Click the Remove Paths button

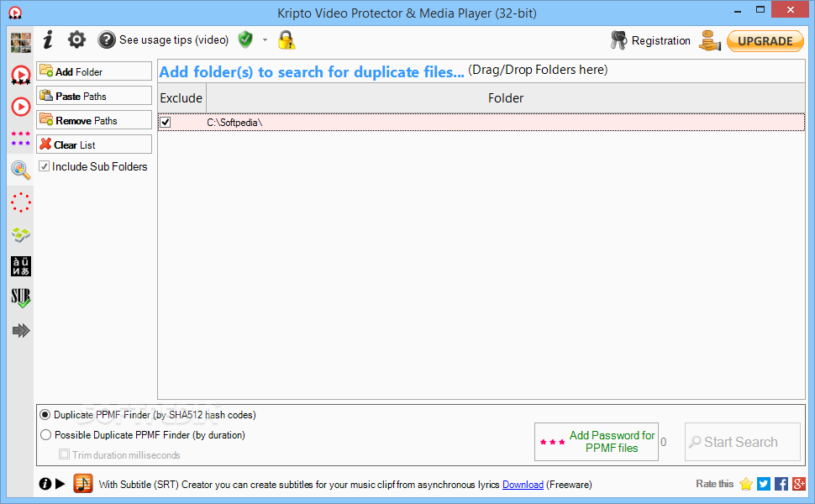tap(94, 121)
